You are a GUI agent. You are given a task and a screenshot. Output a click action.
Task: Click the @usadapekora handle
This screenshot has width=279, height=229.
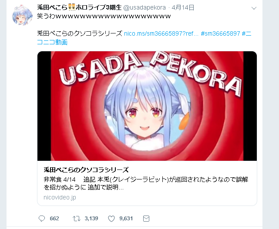[145, 8]
